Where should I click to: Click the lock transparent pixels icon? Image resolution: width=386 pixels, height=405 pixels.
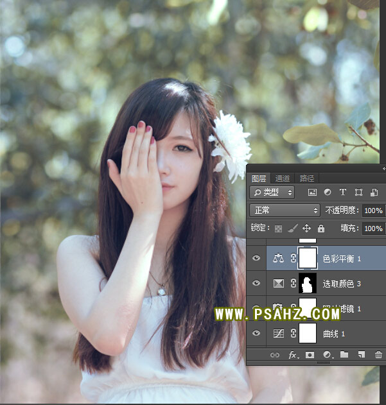point(279,228)
